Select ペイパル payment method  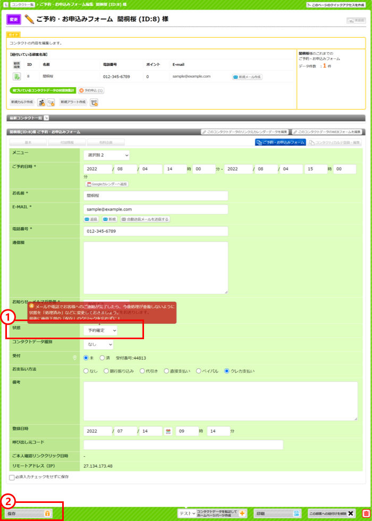click(x=199, y=371)
